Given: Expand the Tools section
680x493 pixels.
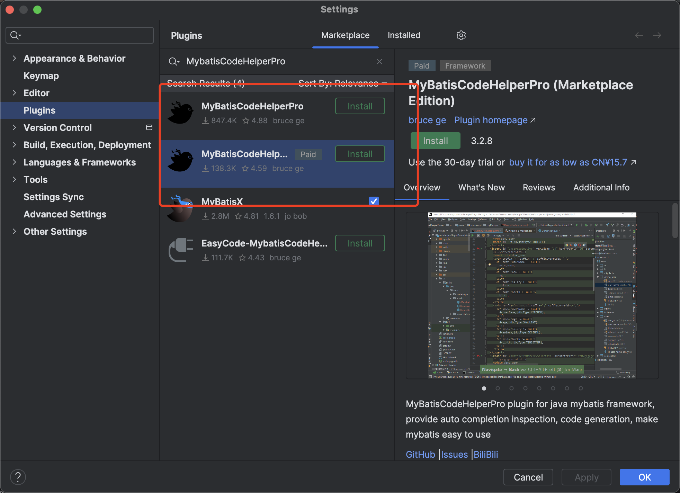Looking at the screenshot, I should [x=14, y=179].
